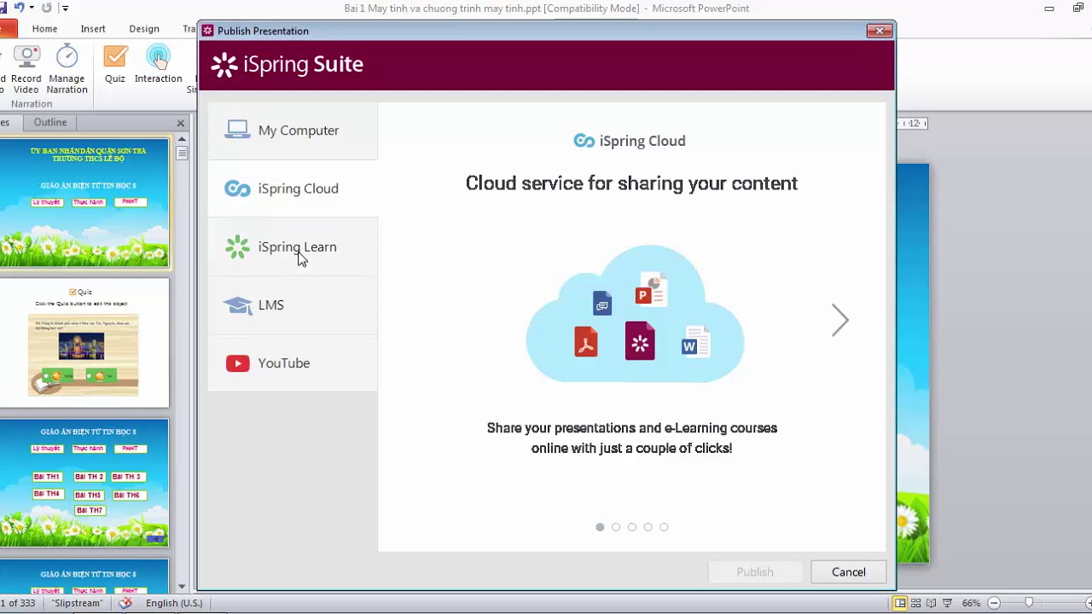Click the Cancel button in dialog
The image size is (1092, 614).
(848, 572)
